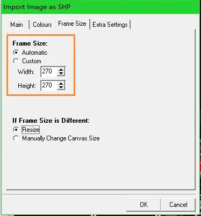Click the Height: label text
This screenshot has width=201, height=216.
tap(27, 86)
